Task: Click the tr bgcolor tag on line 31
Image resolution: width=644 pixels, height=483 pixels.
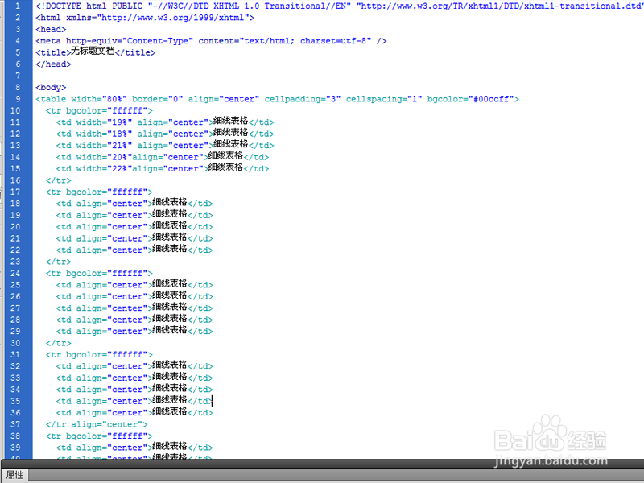Action: (99, 354)
